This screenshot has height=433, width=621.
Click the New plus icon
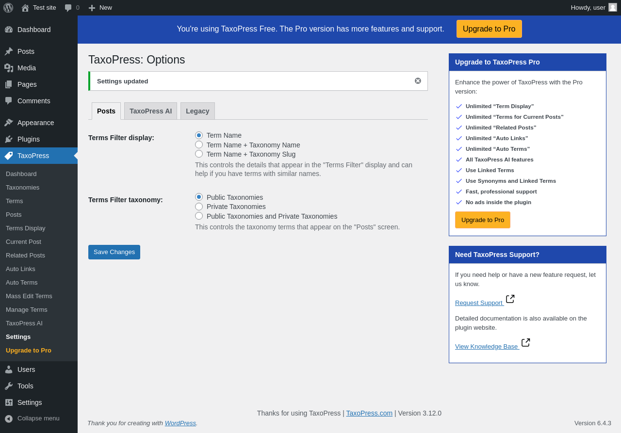click(92, 8)
